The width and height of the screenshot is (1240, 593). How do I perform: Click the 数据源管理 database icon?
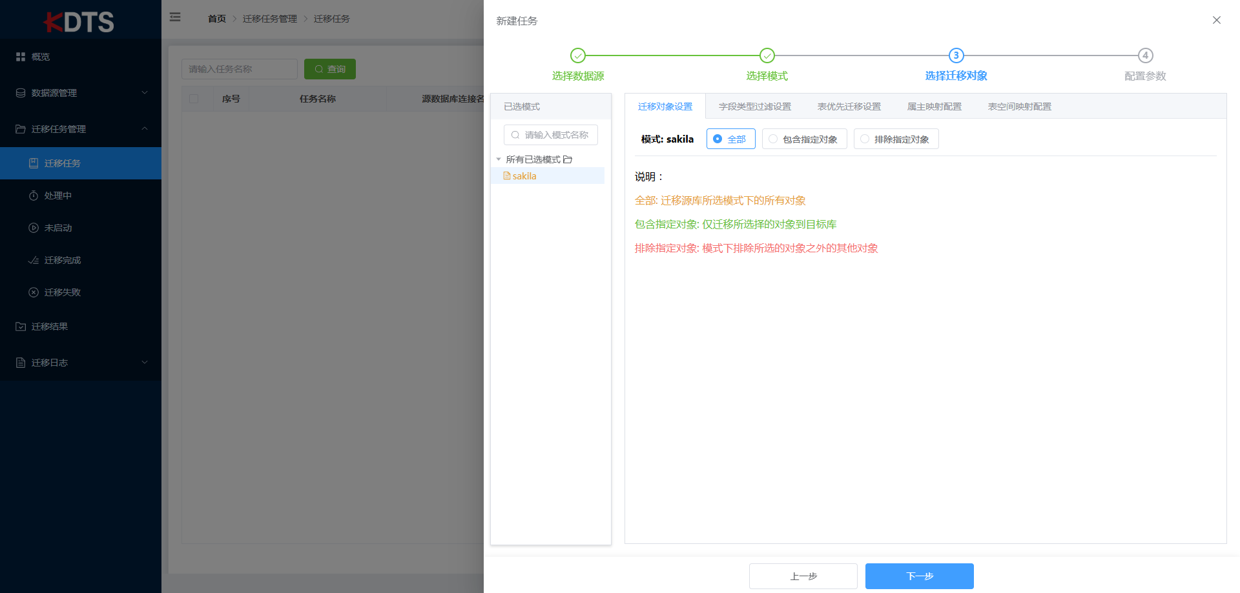pyautogui.click(x=21, y=93)
